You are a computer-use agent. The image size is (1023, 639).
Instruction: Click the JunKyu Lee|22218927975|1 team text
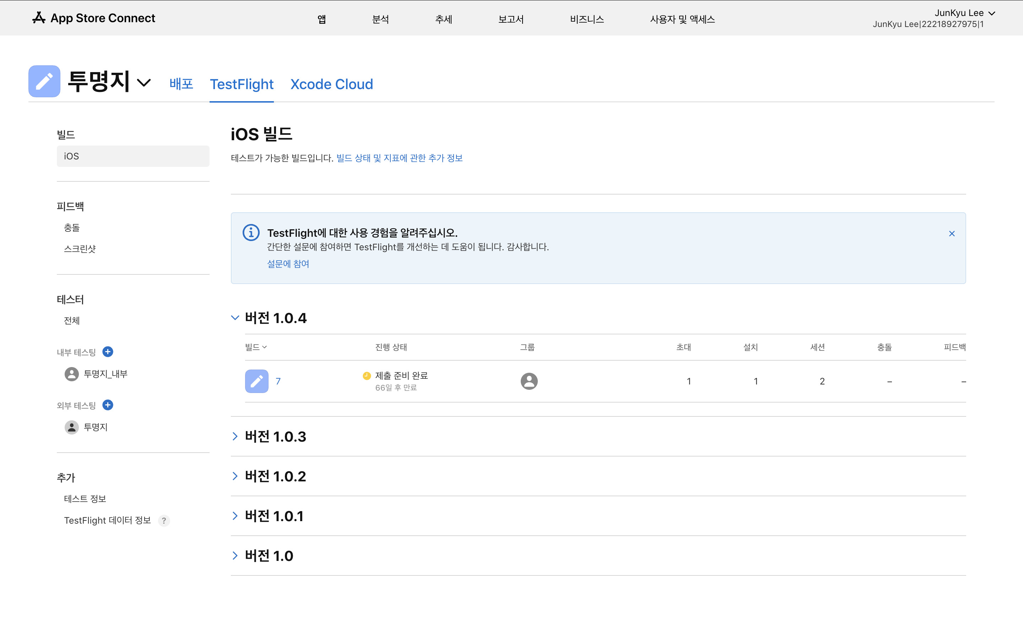click(x=928, y=24)
